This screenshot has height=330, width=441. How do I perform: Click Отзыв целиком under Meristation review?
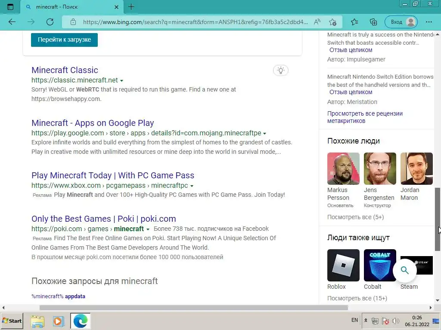click(x=351, y=92)
